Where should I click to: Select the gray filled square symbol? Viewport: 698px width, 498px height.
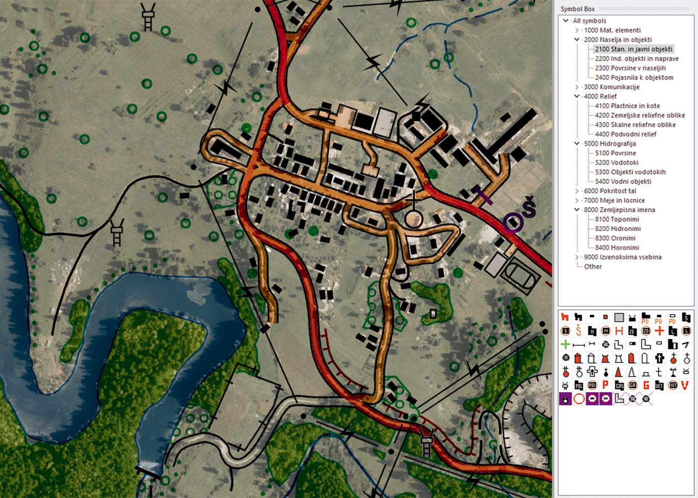click(x=619, y=317)
